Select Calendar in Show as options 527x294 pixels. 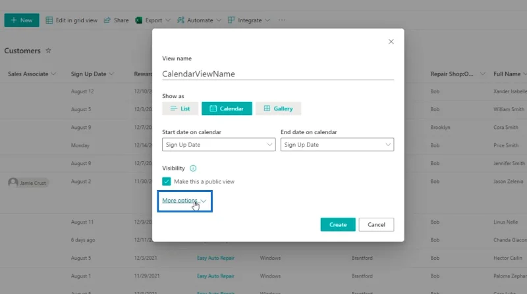coord(227,109)
